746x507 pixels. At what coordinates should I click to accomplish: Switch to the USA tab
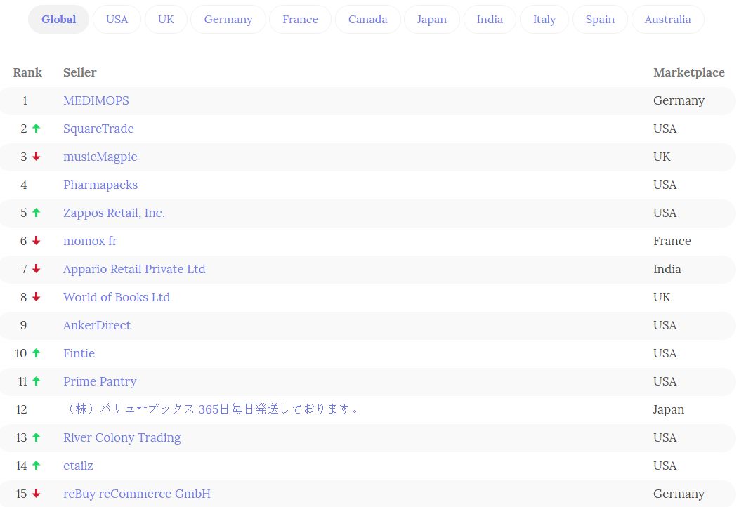tap(117, 20)
